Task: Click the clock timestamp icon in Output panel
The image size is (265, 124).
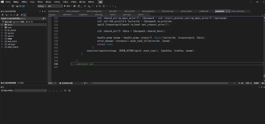Action: tap(69, 90)
